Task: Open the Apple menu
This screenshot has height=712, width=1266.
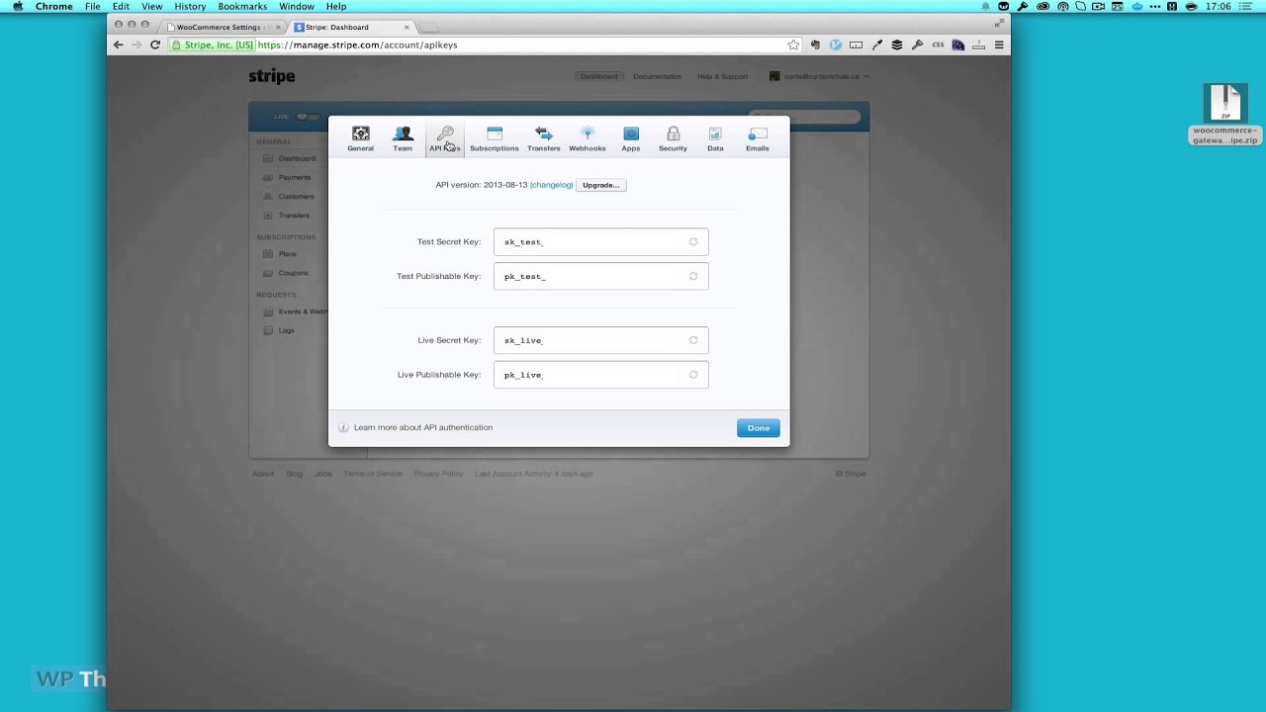Action: pos(18,6)
